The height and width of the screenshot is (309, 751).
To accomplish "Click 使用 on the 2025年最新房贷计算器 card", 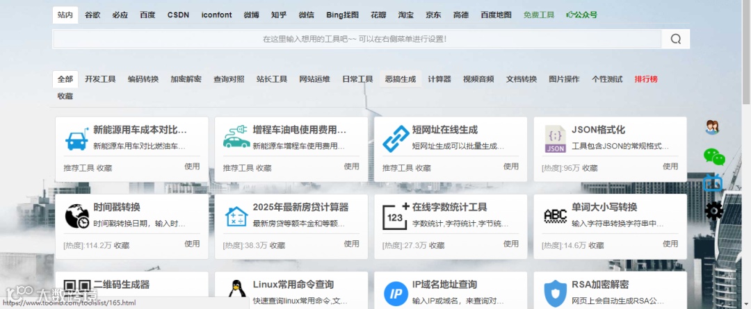I will point(352,244).
